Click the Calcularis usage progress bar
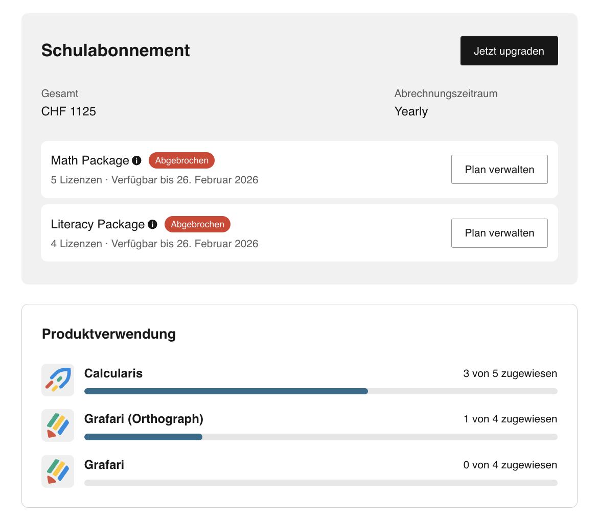Viewport: 599px width, 522px height. (x=320, y=391)
